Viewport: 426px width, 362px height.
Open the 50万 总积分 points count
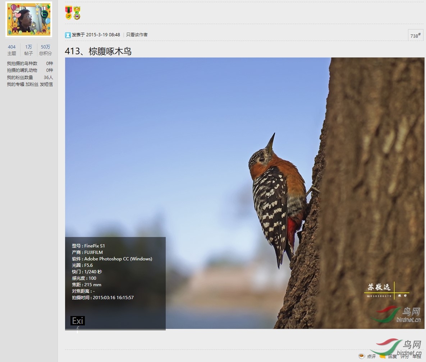[45, 50]
